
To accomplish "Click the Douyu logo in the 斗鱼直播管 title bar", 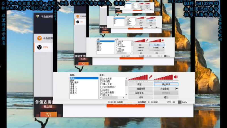I will coord(37,16).
